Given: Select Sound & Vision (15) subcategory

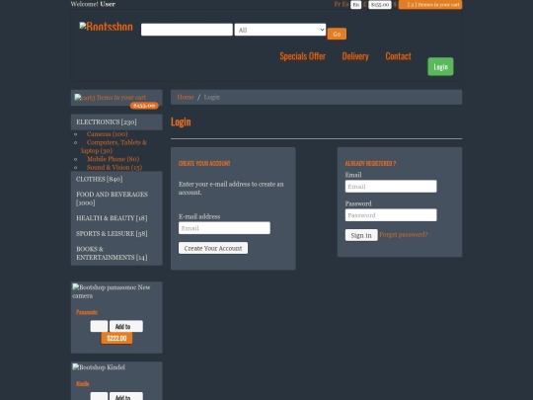Looking at the screenshot, I should pyautogui.click(x=114, y=167).
